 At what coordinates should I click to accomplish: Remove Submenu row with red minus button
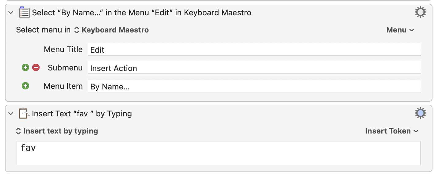pyautogui.click(x=36, y=68)
